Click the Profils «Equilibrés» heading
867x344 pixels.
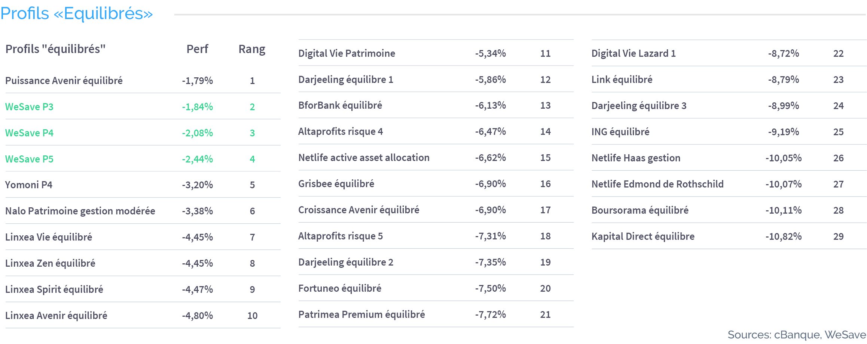tap(77, 13)
